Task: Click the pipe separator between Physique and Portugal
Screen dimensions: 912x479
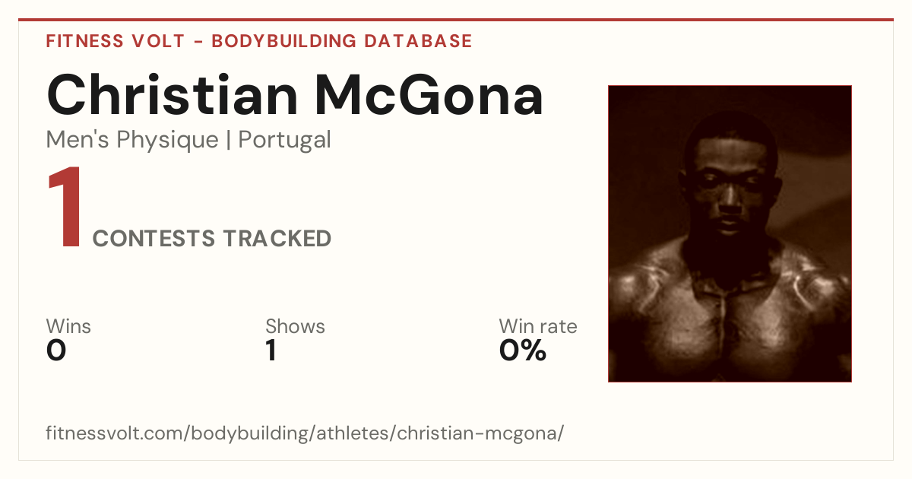Action: click(x=228, y=140)
